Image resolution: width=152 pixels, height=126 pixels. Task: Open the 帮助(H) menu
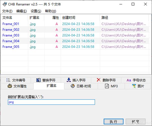pos(50,11)
